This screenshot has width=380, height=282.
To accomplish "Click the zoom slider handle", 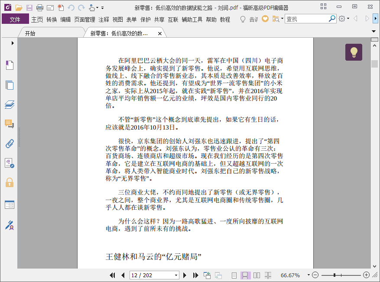I will pos(335,275).
